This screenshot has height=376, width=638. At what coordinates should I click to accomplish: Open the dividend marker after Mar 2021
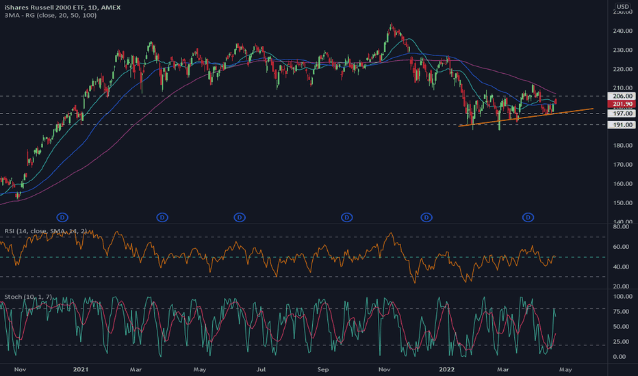(x=162, y=217)
